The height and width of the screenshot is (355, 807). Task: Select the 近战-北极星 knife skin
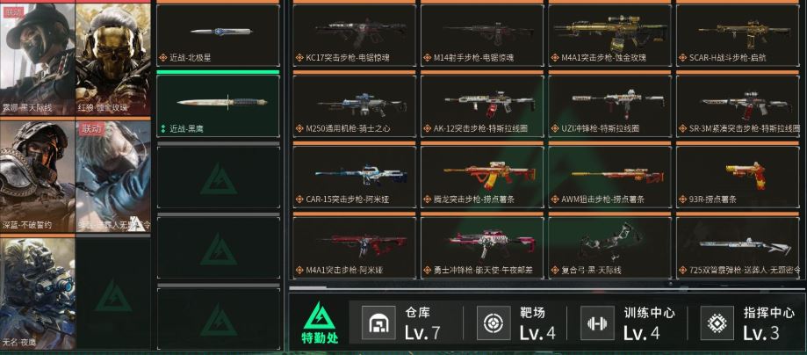coord(219,35)
